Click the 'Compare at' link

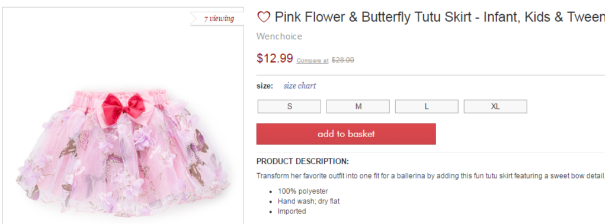[312, 60]
